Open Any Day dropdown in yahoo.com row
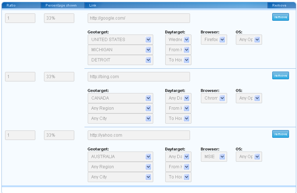The height and width of the screenshot is (193, 297). 178,157
